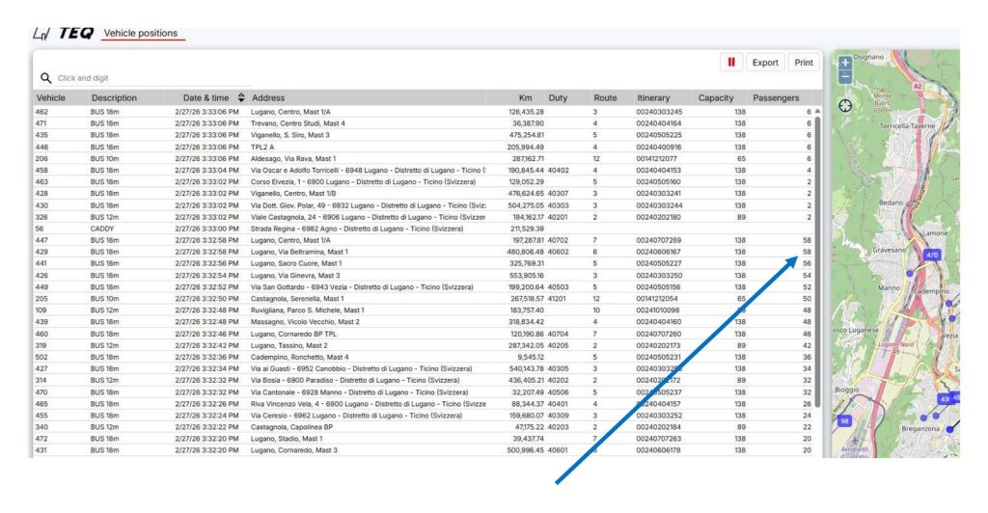Click the scroll up arrow of table

817,111
